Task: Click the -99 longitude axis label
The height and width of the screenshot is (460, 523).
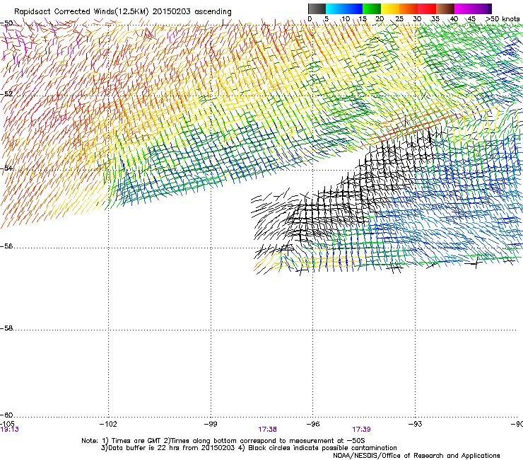Action: pyautogui.click(x=211, y=424)
